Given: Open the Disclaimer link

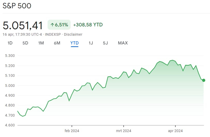Looking at the screenshot, I should point(73,34).
